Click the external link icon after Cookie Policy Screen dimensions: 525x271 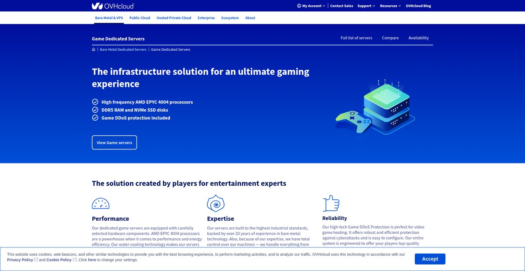click(75, 260)
